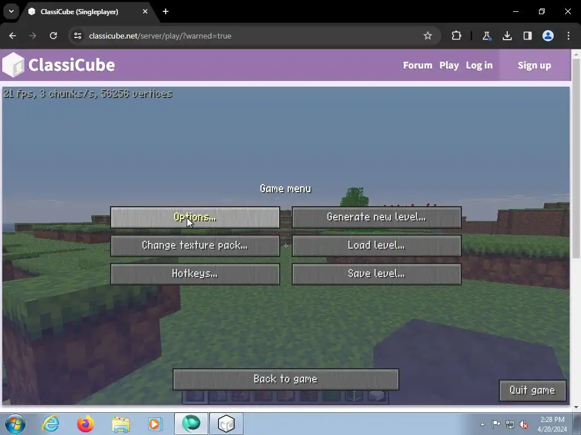Reload the page with refresh icon

pos(53,36)
